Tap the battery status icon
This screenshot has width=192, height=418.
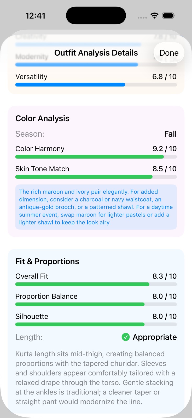tap(168, 15)
